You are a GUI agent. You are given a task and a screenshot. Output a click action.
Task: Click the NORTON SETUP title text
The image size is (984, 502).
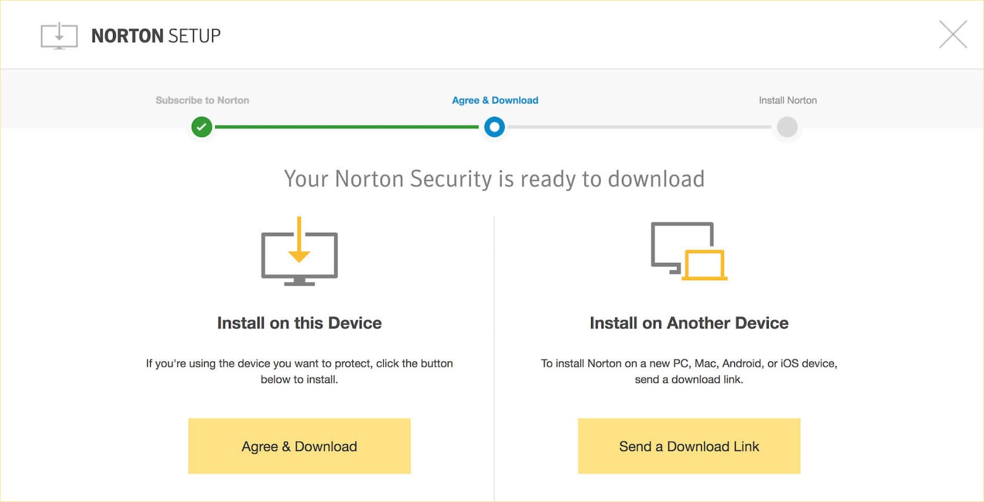click(156, 36)
